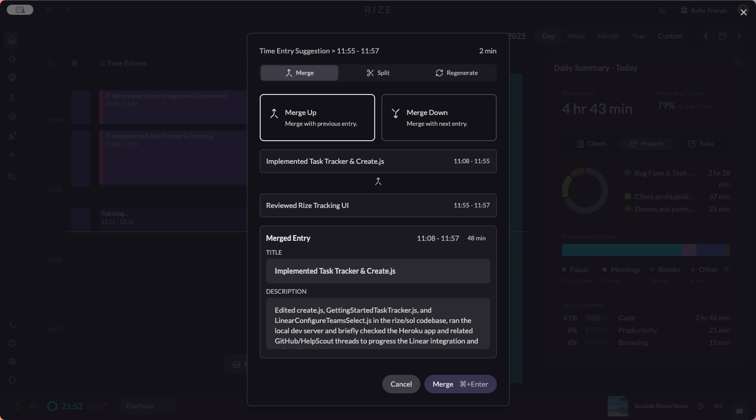The image size is (756, 420).
Task: Click the 'Client profitabilit...' project row
Action: point(677,197)
